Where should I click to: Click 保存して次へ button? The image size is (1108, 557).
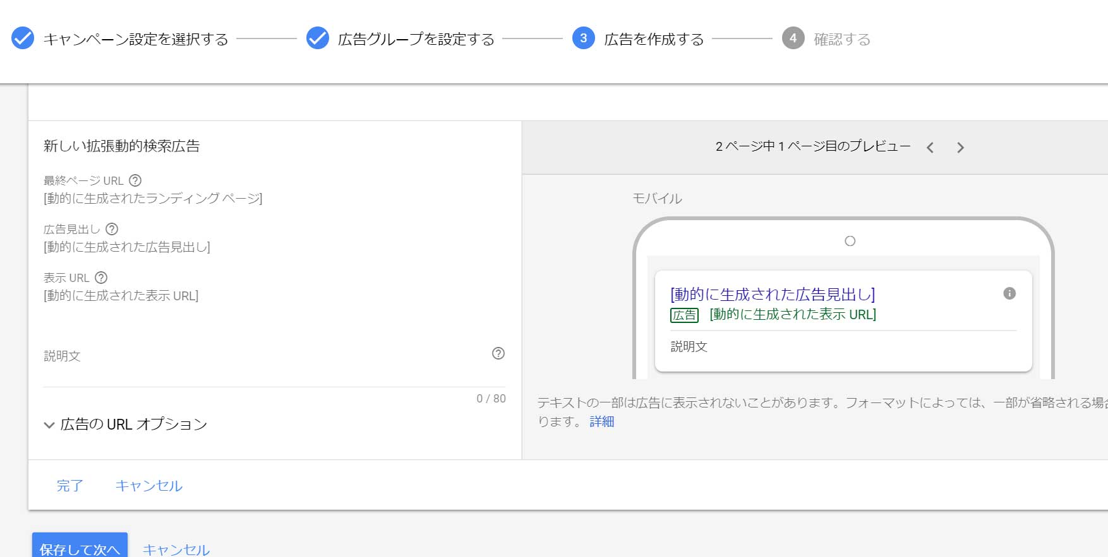point(80,546)
